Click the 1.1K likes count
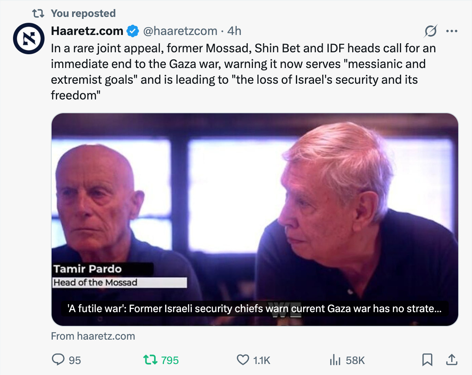This screenshot has width=472, height=375. tap(262, 360)
